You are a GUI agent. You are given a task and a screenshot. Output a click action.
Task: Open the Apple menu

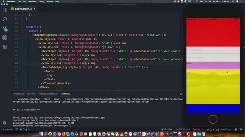coord(3,2)
